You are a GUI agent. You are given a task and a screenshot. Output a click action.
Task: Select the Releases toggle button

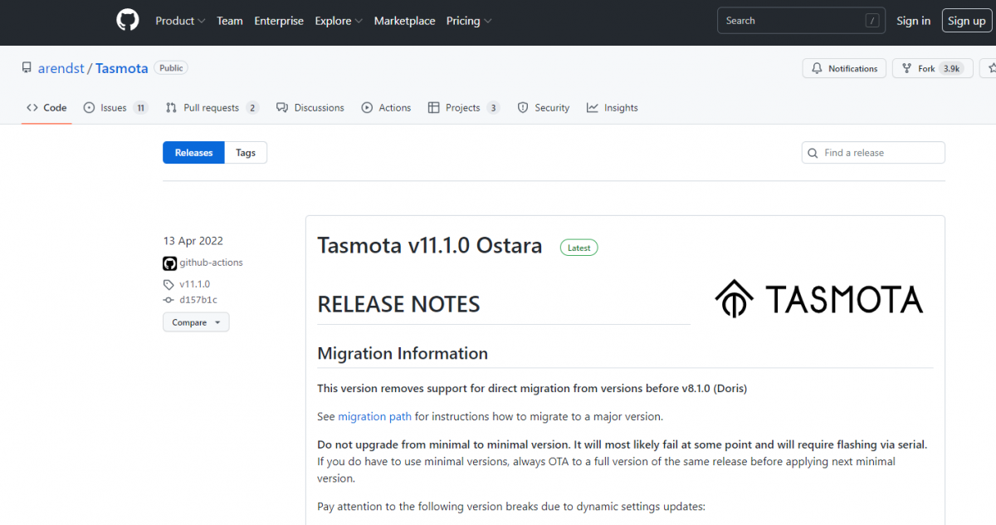[193, 153]
